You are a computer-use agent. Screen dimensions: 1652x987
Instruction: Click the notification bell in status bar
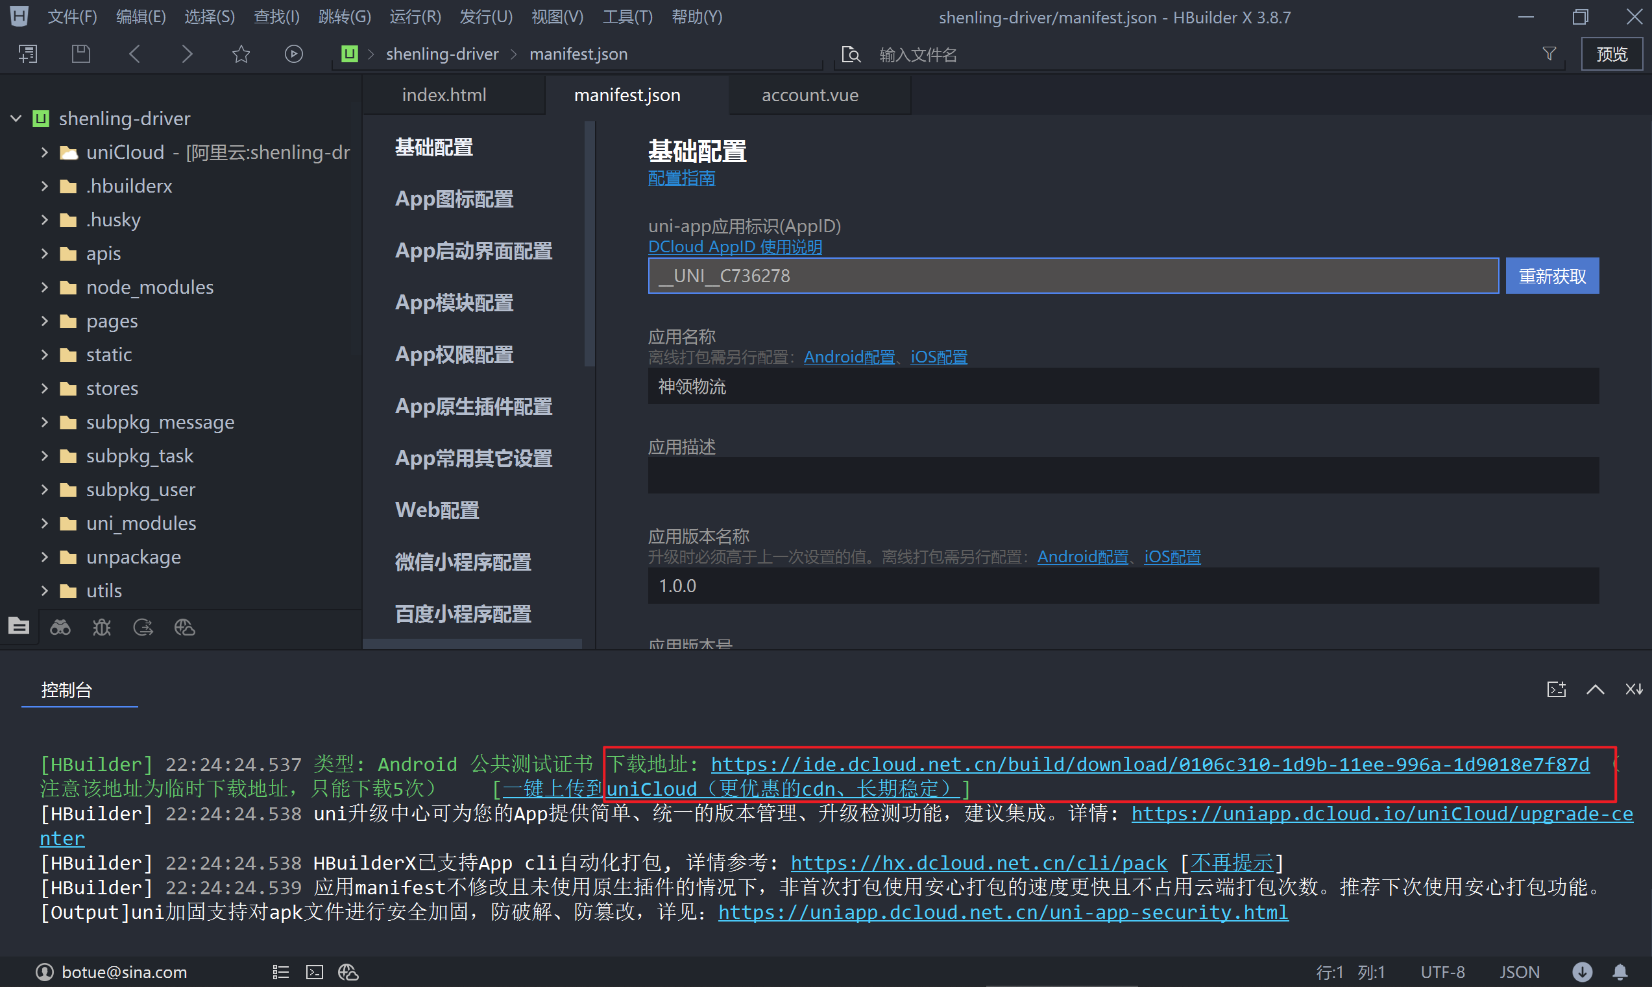(1620, 971)
